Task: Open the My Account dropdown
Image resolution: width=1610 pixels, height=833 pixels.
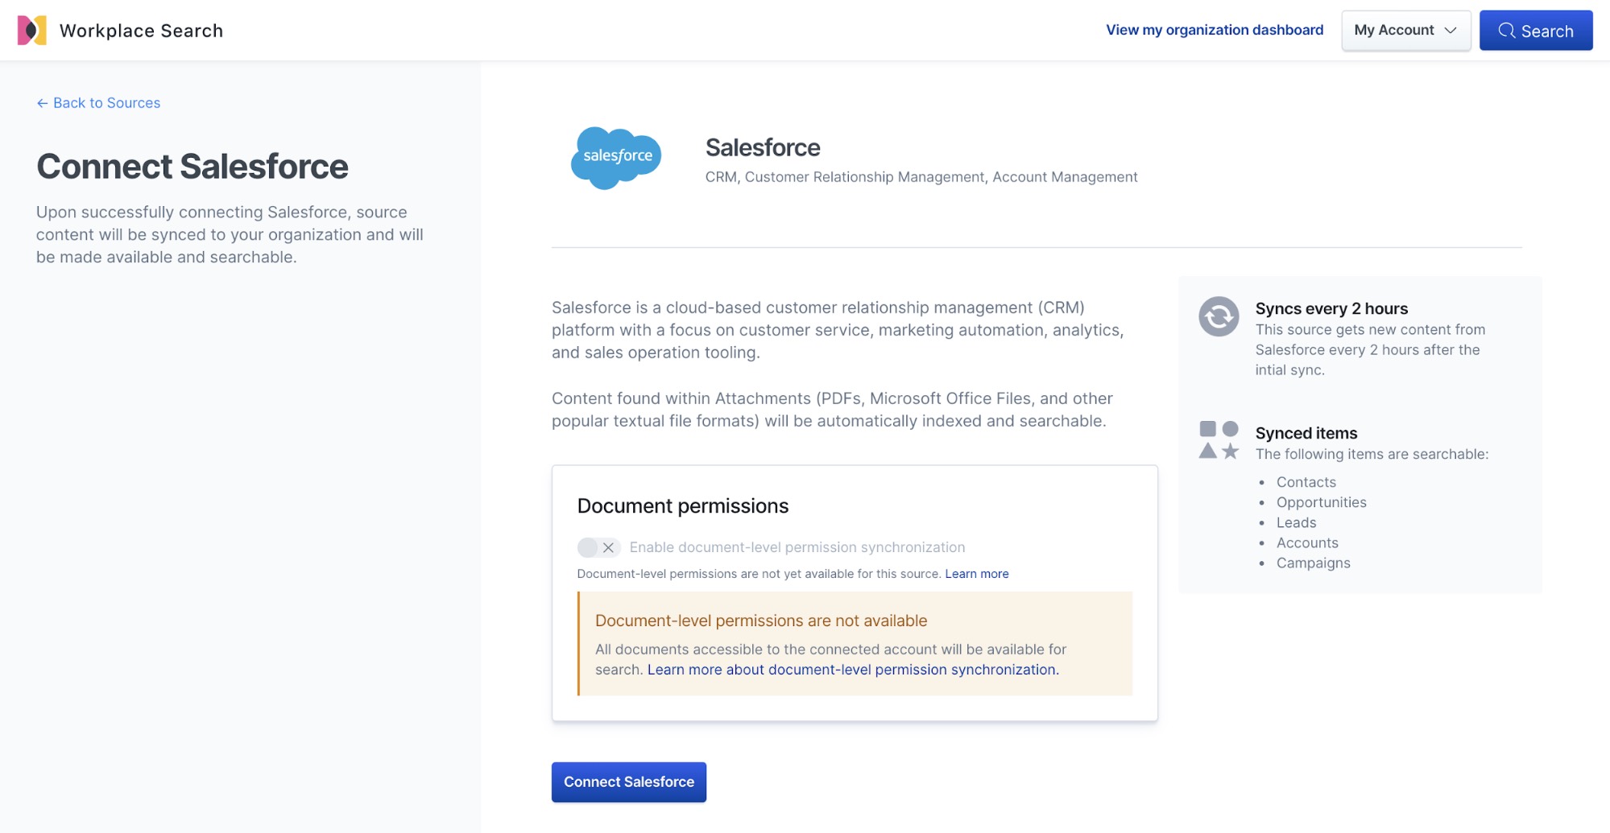Action: [1405, 31]
